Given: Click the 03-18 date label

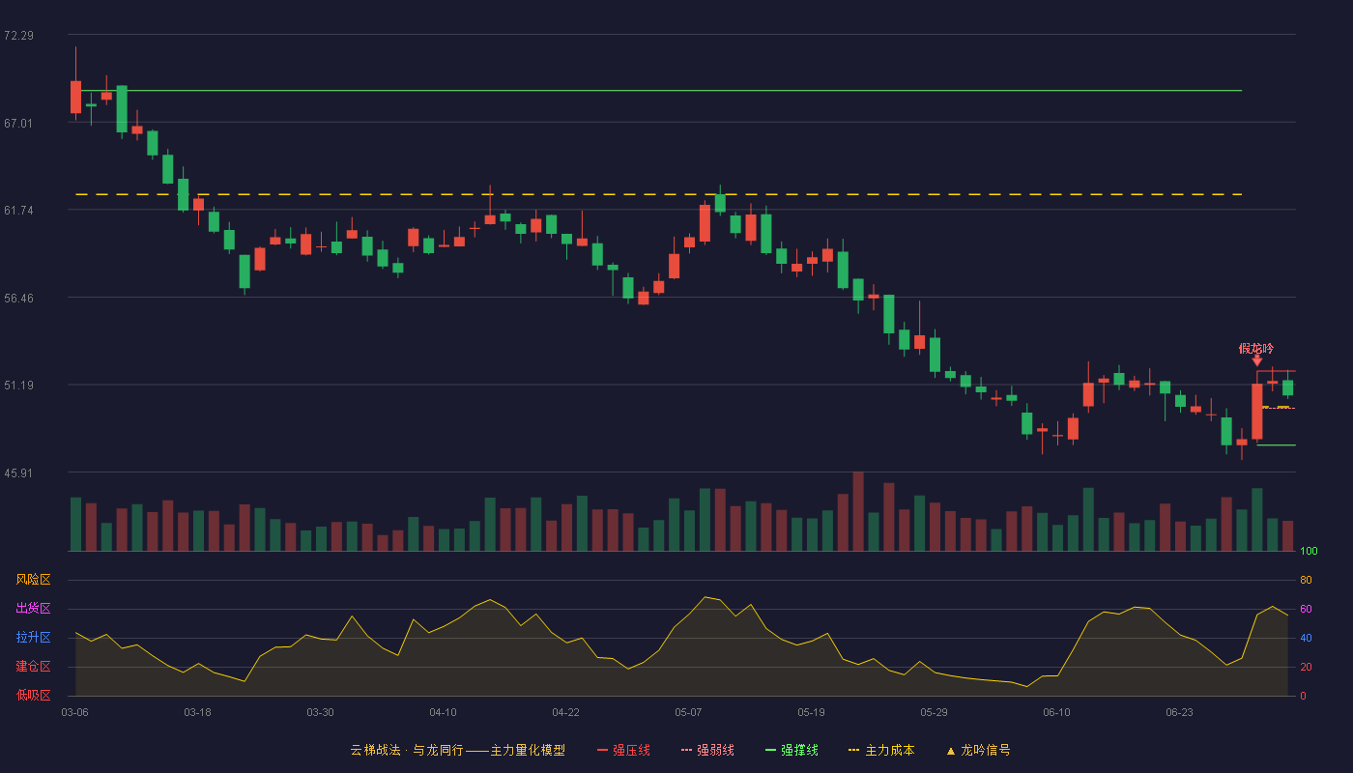Looking at the screenshot, I should pos(197,712).
